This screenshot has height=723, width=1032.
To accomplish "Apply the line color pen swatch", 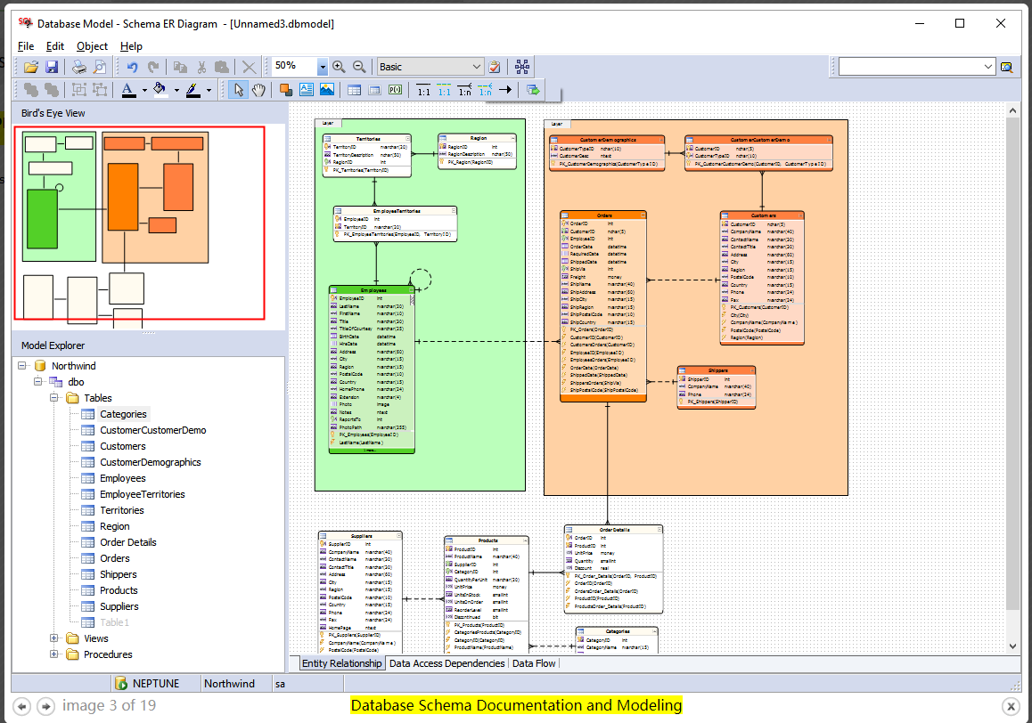I will click(192, 90).
